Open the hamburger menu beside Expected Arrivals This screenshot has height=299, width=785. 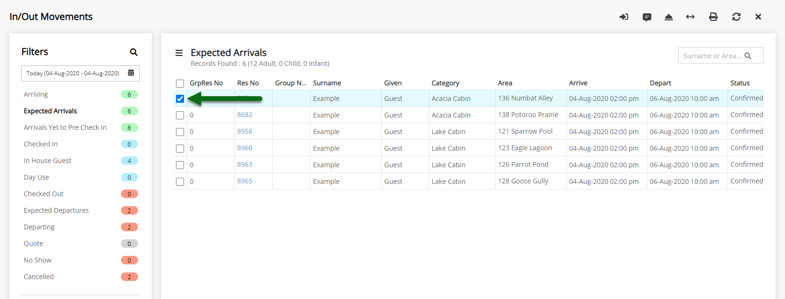click(179, 53)
